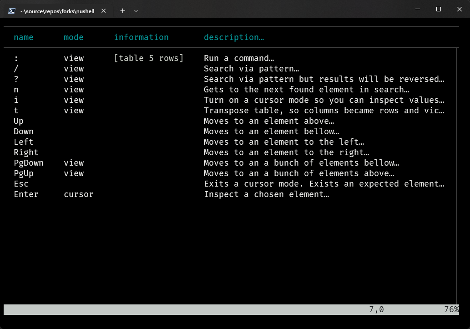Image resolution: width=470 pixels, height=329 pixels.
Task: Expand the new tab profile dropdown
Action: 136,11
